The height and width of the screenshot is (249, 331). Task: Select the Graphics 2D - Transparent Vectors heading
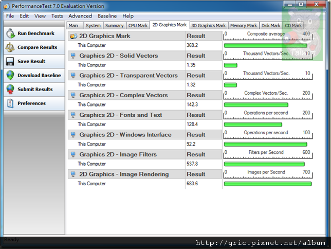pos(128,76)
